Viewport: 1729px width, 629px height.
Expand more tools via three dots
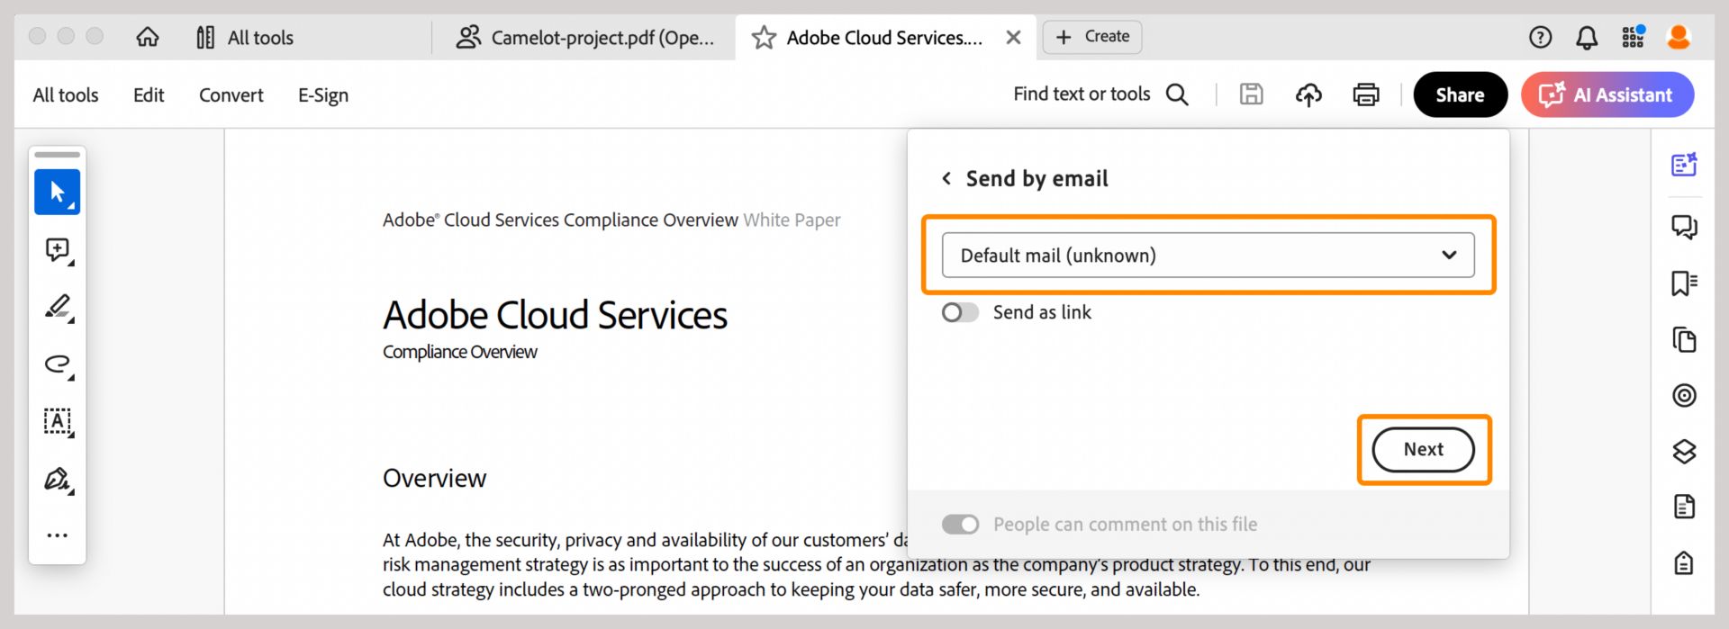[58, 535]
